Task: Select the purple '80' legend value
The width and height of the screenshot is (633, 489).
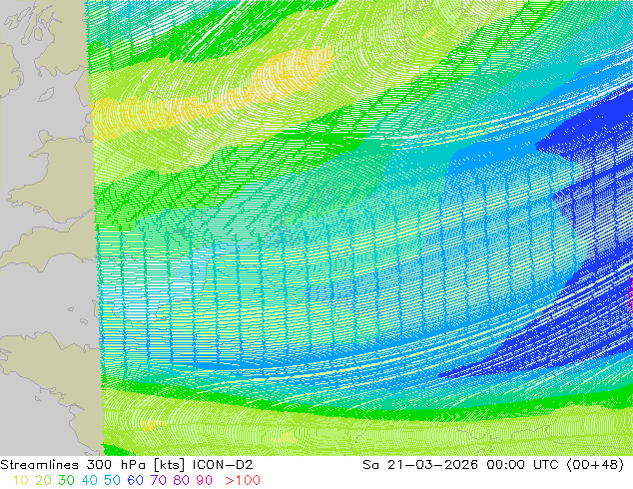Action: tap(182, 481)
